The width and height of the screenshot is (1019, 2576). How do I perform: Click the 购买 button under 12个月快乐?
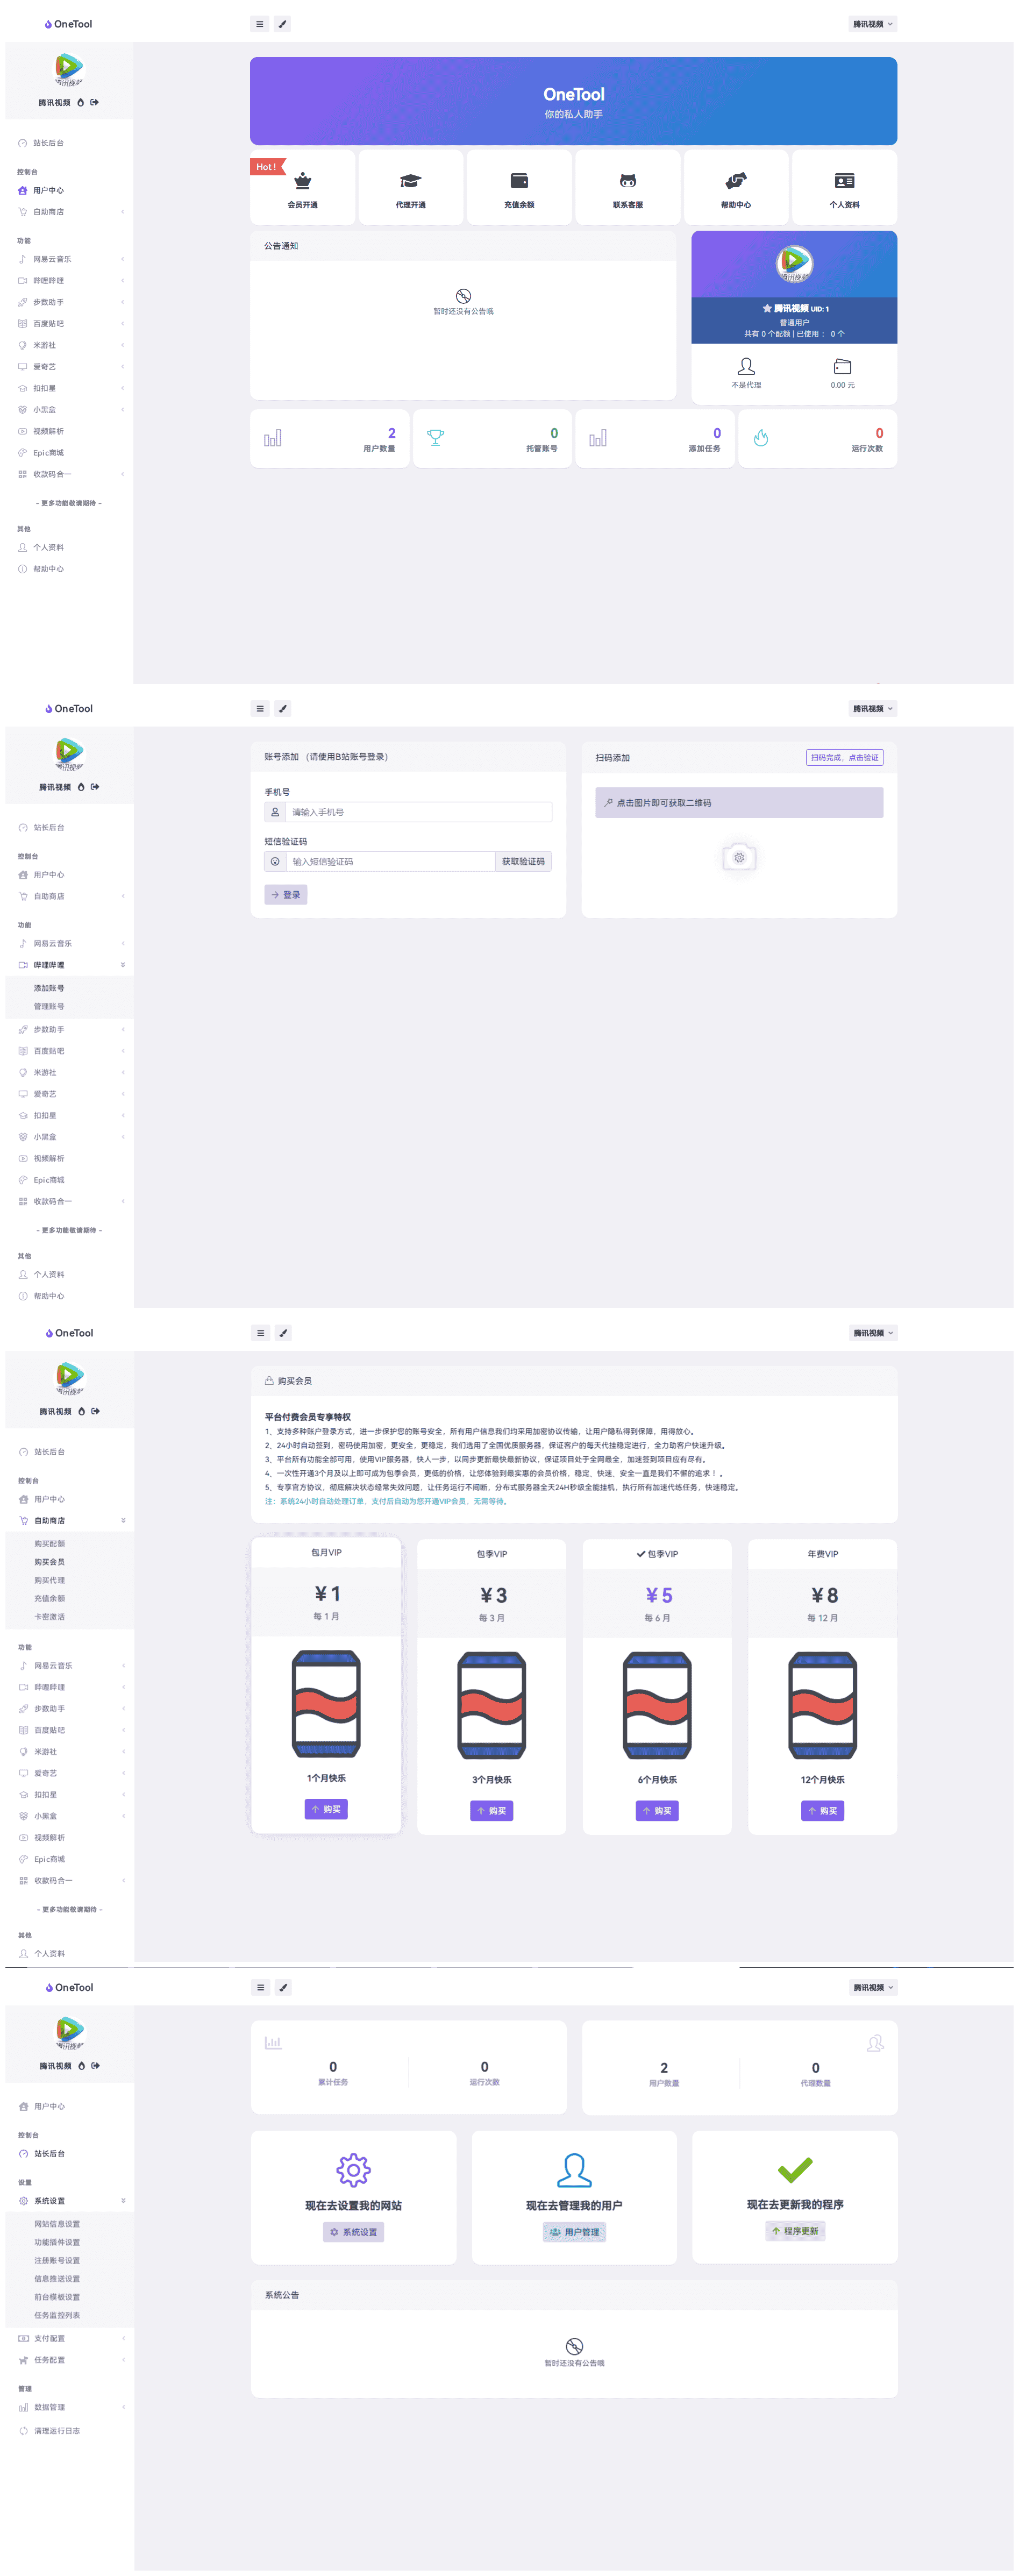point(822,1811)
